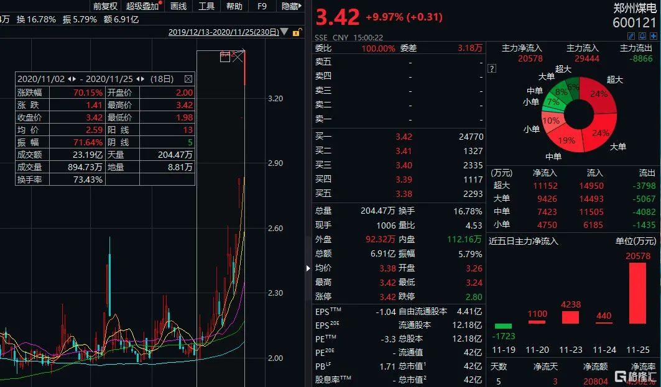Step the end date 2020/11/25 forward
This screenshot has width=661, height=387.
[143, 79]
